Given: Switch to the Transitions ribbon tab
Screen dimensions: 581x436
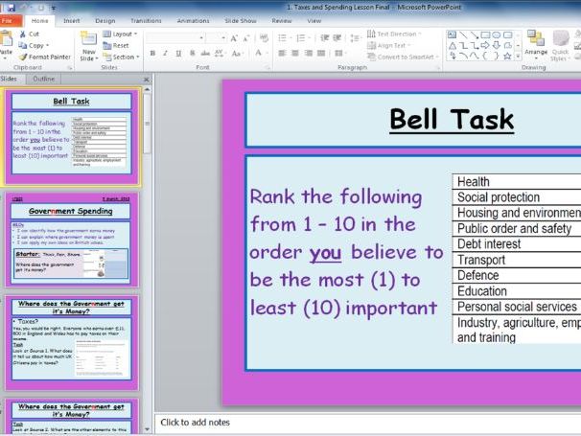Looking at the screenshot, I should tap(146, 20).
